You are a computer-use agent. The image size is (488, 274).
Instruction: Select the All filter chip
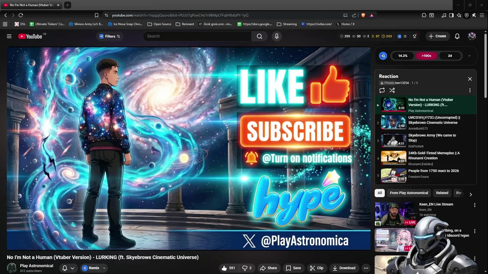pos(380,193)
